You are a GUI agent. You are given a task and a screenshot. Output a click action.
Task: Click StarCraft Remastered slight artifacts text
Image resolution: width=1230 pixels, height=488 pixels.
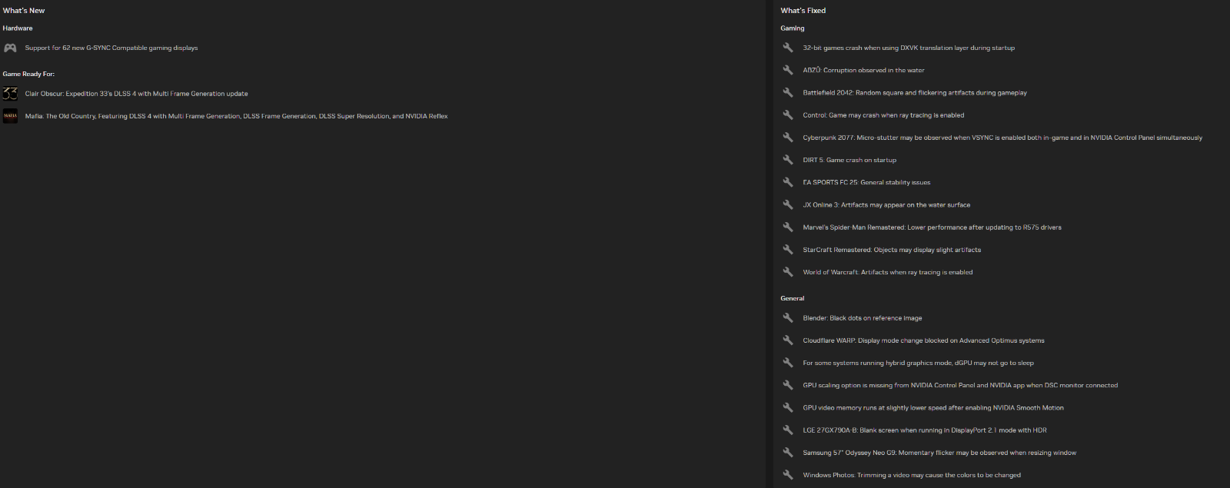coord(892,250)
